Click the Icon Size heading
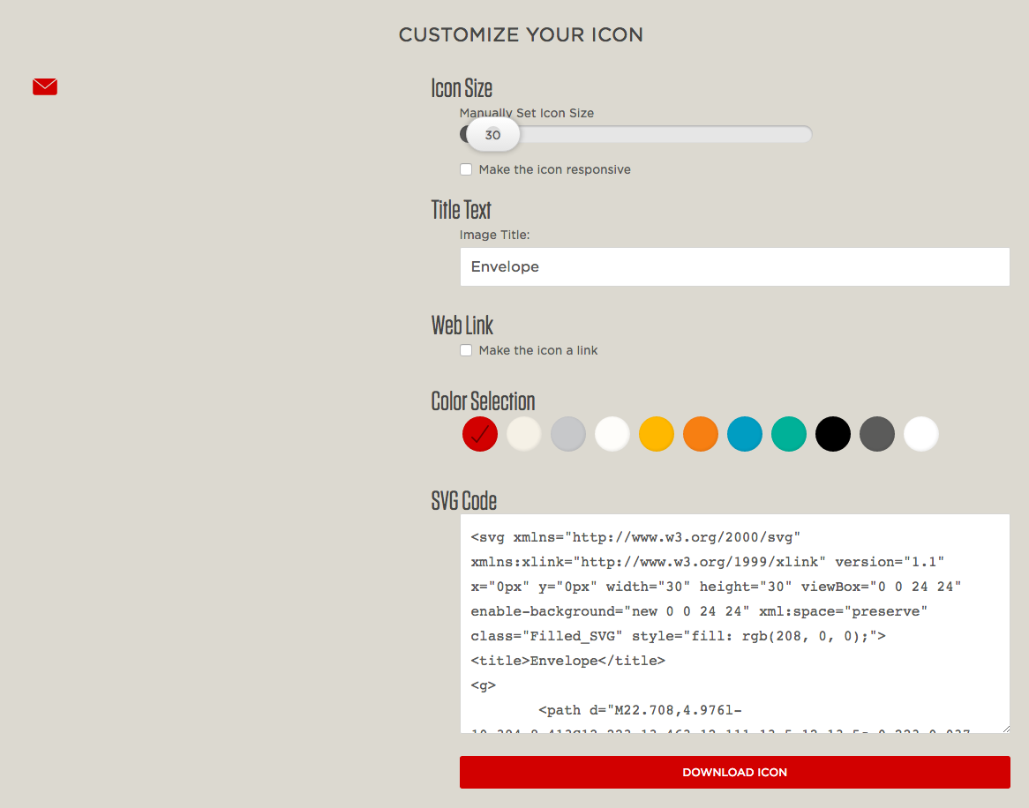Screen dimensions: 1029x808 462,88
